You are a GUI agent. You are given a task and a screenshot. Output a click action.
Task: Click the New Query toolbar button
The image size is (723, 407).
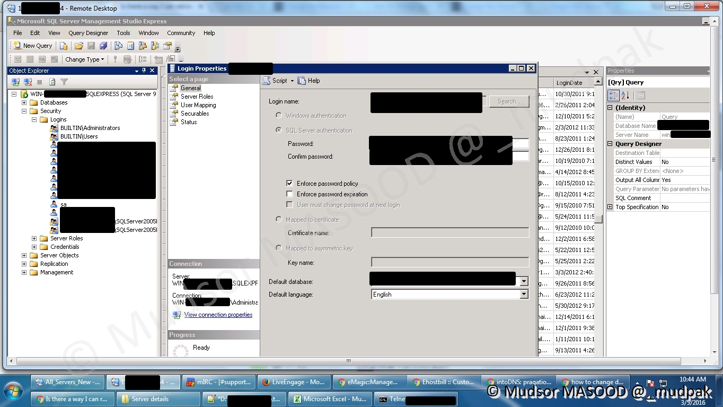coord(33,46)
